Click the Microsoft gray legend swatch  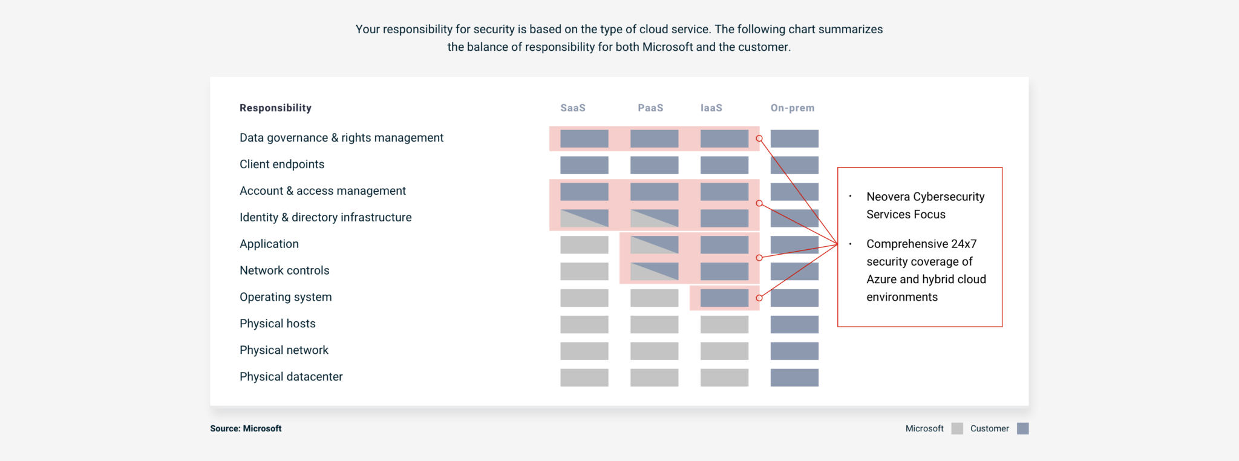956,428
